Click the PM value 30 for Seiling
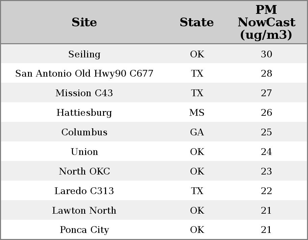This screenshot has width=308, height=240. tap(266, 54)
